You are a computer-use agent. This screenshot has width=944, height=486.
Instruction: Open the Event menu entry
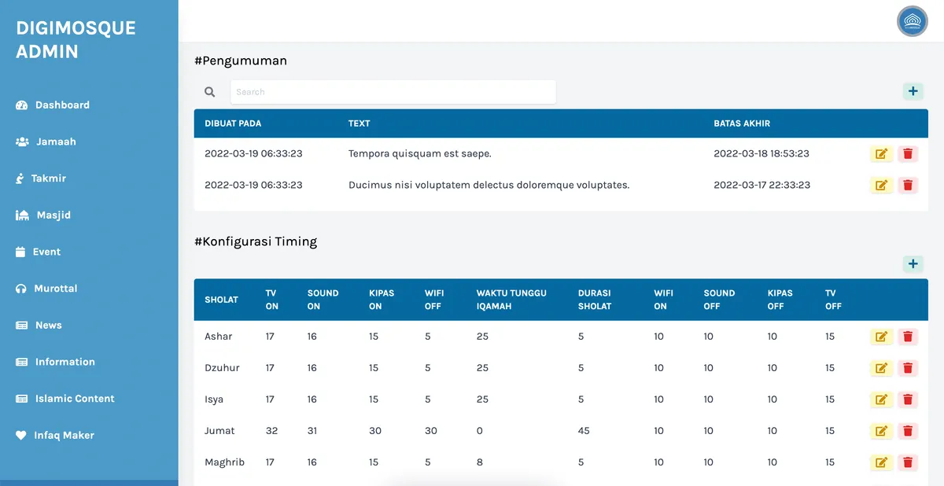(46, 252)
